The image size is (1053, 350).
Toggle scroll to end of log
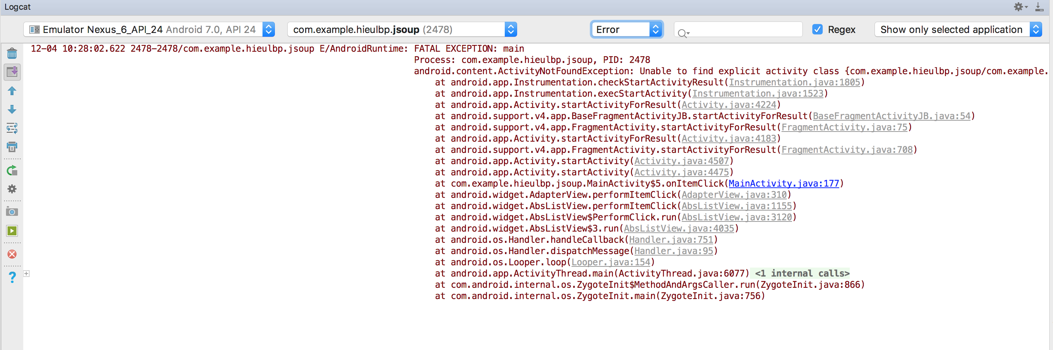[x=12, y=72]
